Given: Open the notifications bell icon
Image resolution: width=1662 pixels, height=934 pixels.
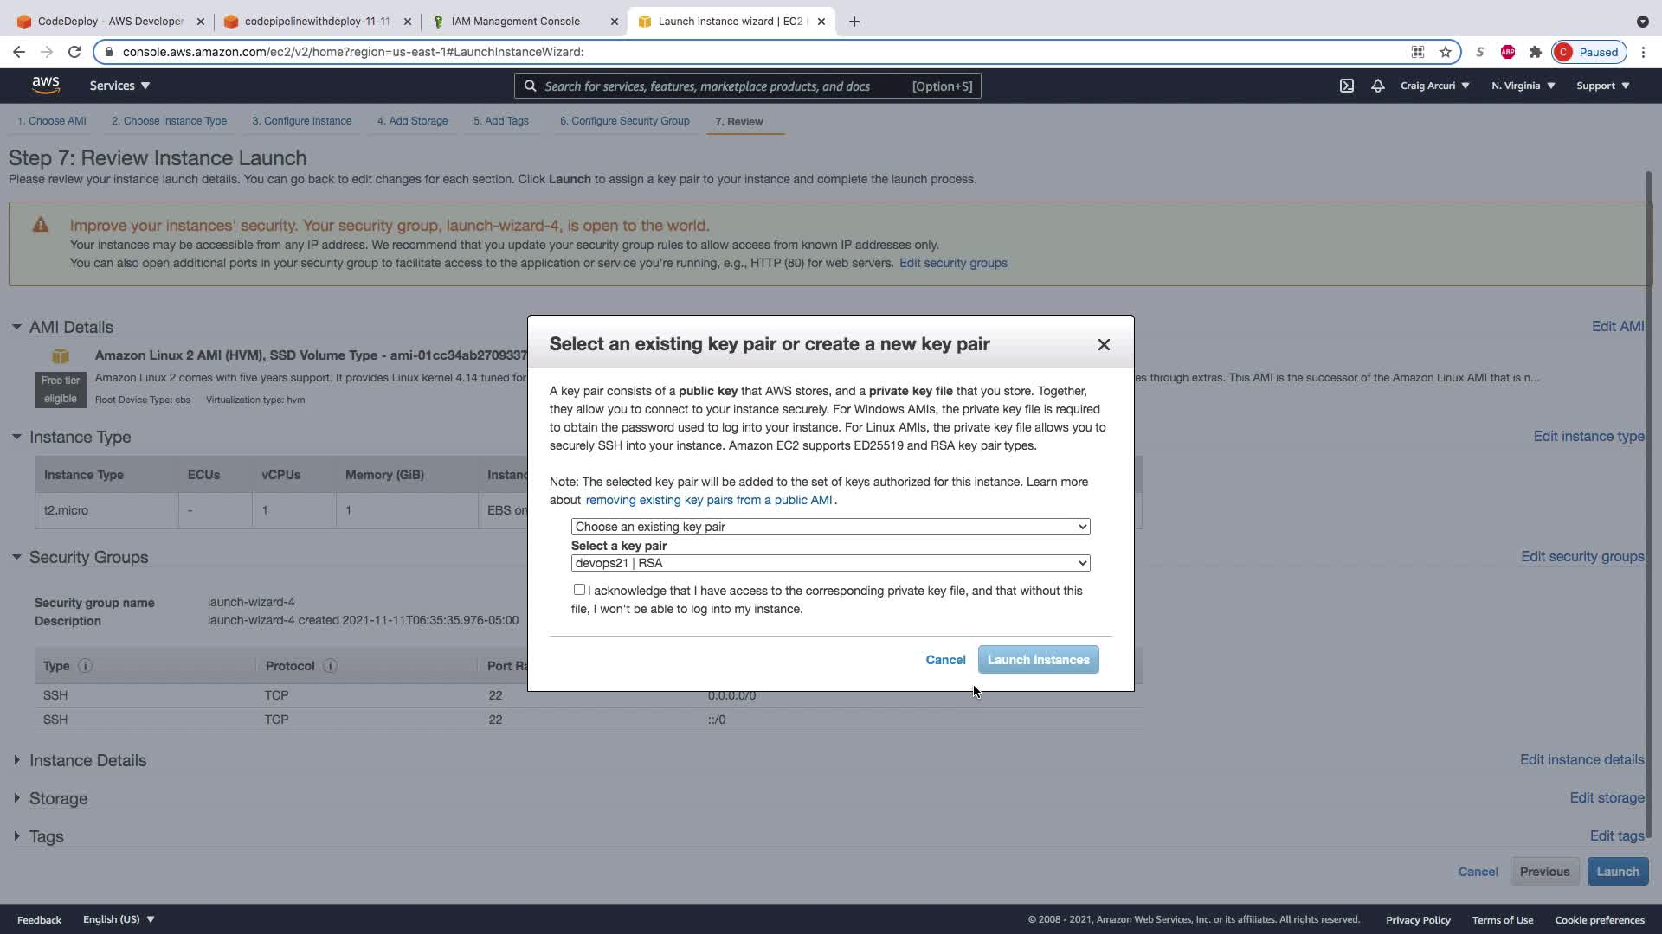Looking at the screenshot, I should click(1378, 86).
